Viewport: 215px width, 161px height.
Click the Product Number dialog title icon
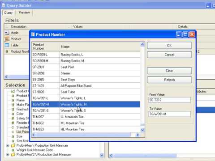click(x=33, y=34)
